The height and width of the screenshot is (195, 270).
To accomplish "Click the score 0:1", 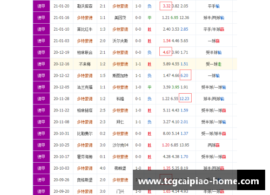I will tap(103, 157).
